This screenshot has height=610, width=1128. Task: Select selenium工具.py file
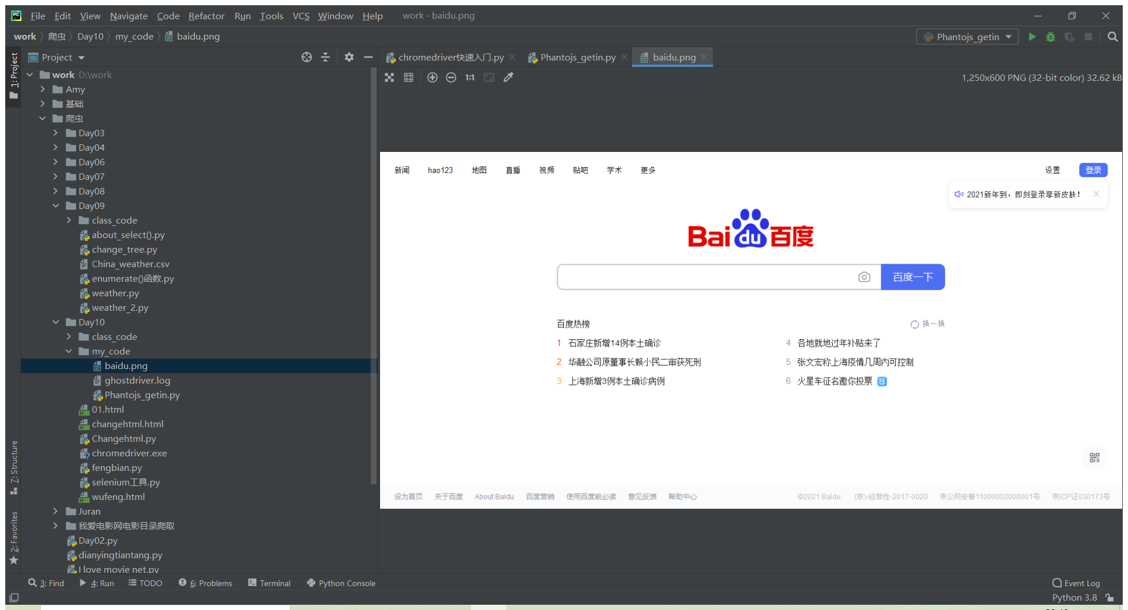[x=126, y=482]
